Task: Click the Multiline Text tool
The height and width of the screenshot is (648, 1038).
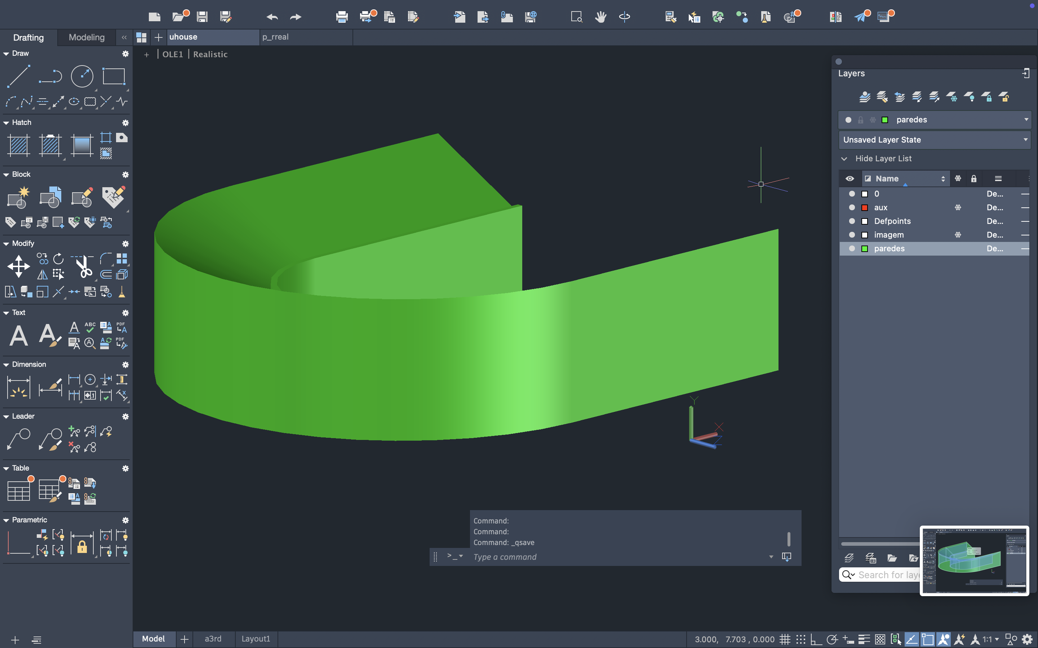Action: 18,335
